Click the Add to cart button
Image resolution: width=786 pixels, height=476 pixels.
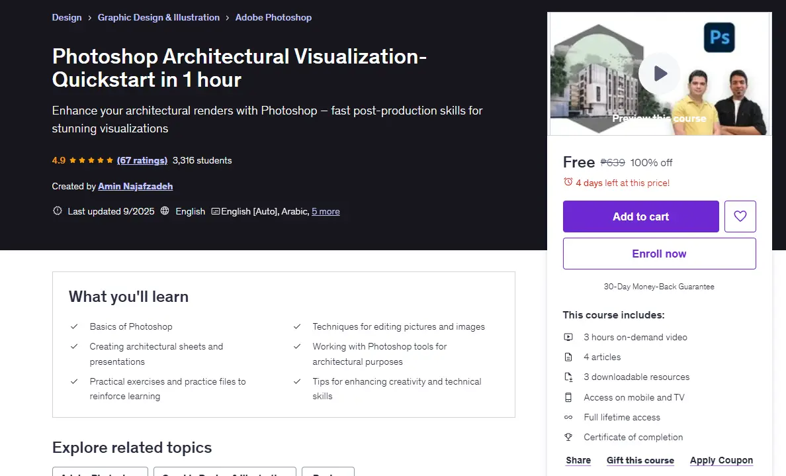(640, 216)
